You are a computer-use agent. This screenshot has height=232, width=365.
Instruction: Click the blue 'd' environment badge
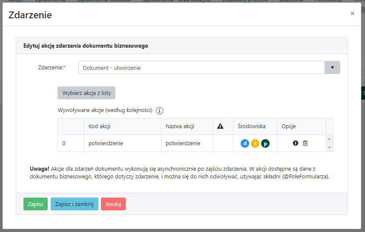(245, 143)
